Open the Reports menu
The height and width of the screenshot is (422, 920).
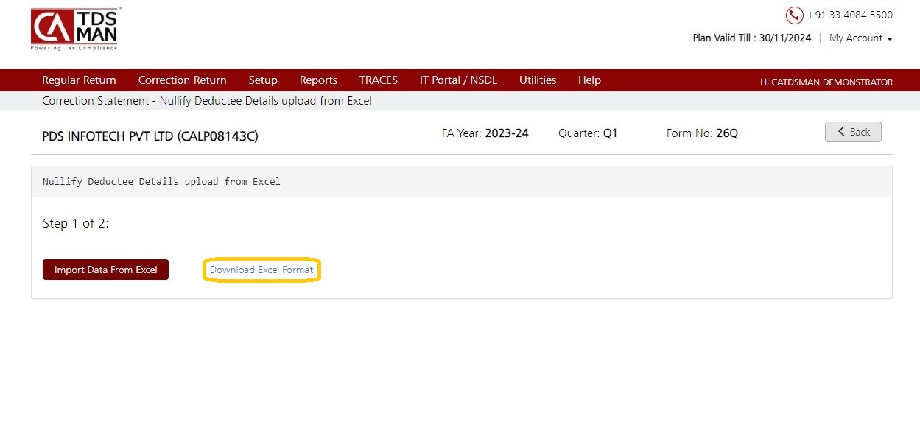(x=318, y=80)
